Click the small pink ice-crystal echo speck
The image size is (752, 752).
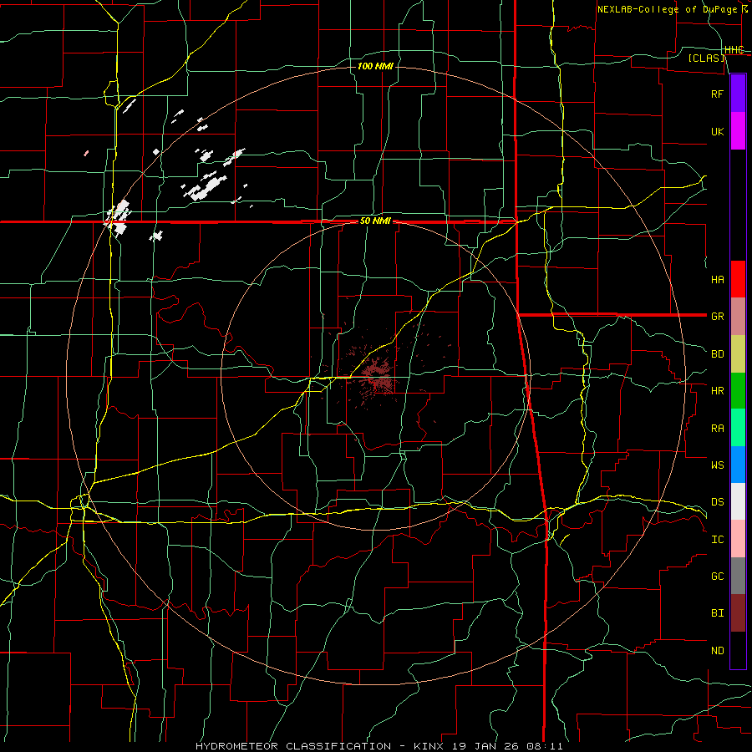coord(86,154)
